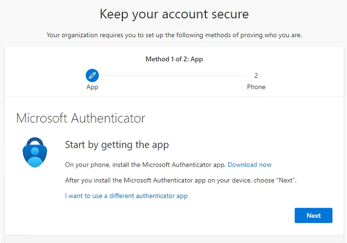
Task: Click the "On your phone, install" instruction
Action: click(x=145, y=165)
